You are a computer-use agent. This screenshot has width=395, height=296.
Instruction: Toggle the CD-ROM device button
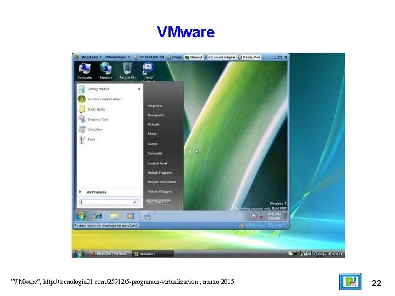point(149,58)
